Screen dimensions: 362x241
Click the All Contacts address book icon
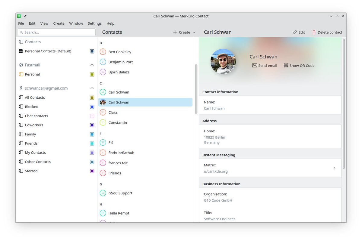tap(21, 97)
